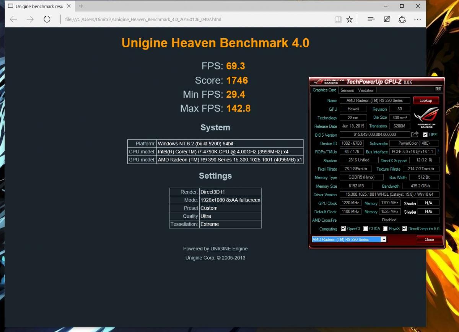Click the FPS value 69.3
Image resolution: width=459 pixels, height=332 pixels.
click(236, 66)
